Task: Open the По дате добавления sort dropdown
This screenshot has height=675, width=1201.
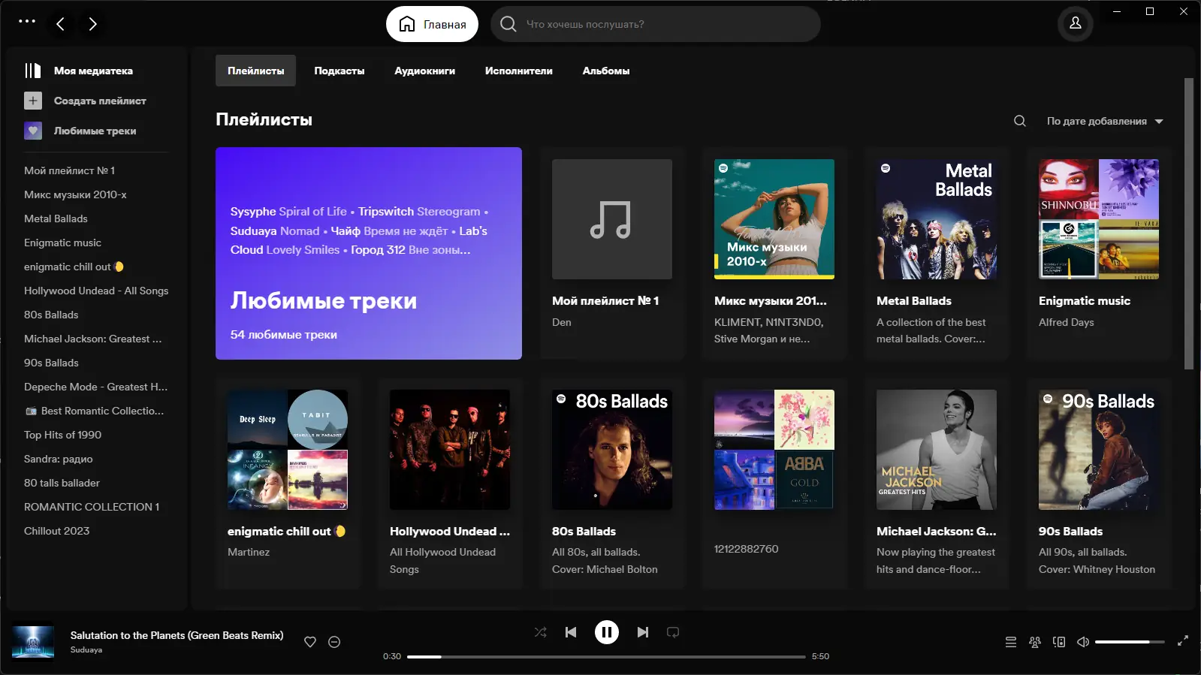Action: click(1105, 121)
